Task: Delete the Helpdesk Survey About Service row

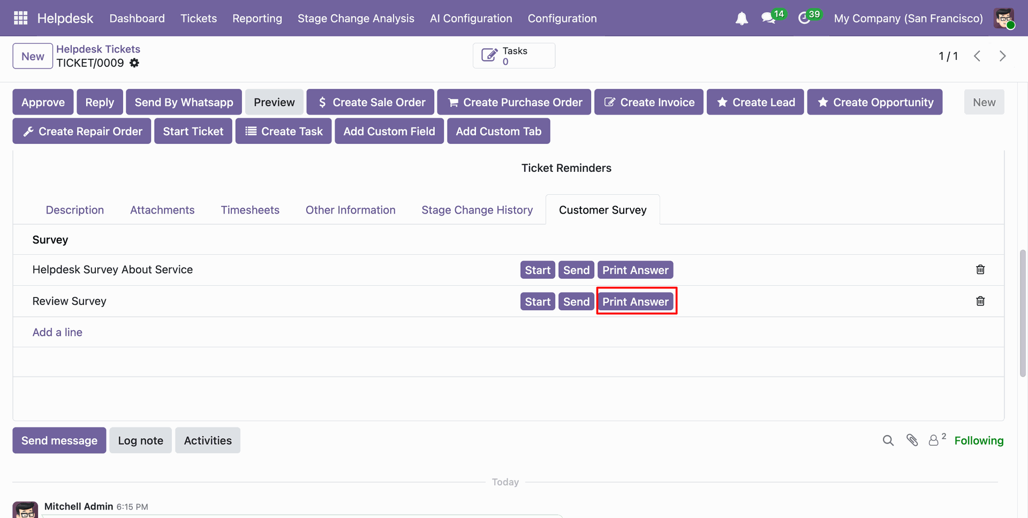Action: pos(980,270)
